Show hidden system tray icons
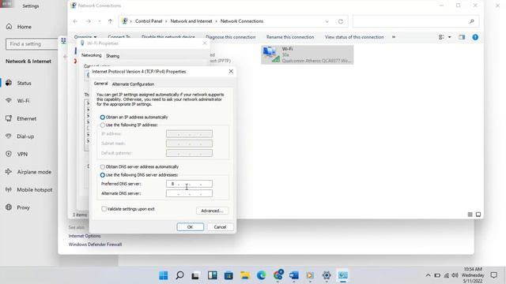The width and height of the screenshot is (506, 284). [428, 275]
